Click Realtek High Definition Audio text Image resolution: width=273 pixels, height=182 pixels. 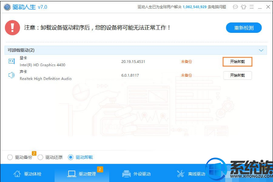point(45,79)
